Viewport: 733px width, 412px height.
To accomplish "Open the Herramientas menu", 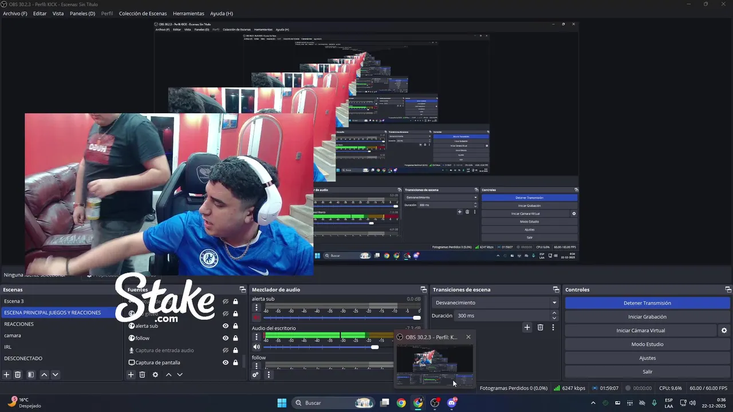I will [188, 13].
